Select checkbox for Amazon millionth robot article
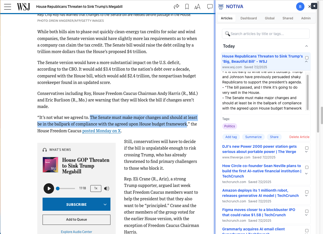The image size is (323, 234). (x=307, y=192)
